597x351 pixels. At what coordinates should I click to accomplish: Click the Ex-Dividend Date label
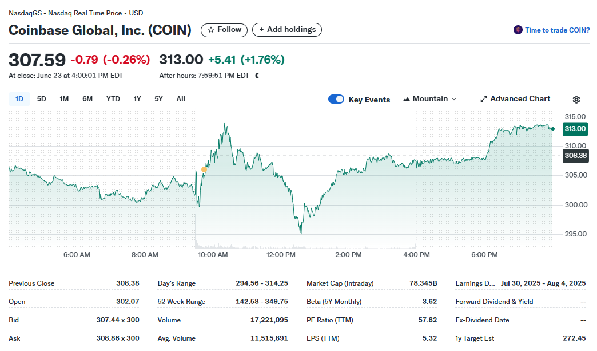coord(482,320)
